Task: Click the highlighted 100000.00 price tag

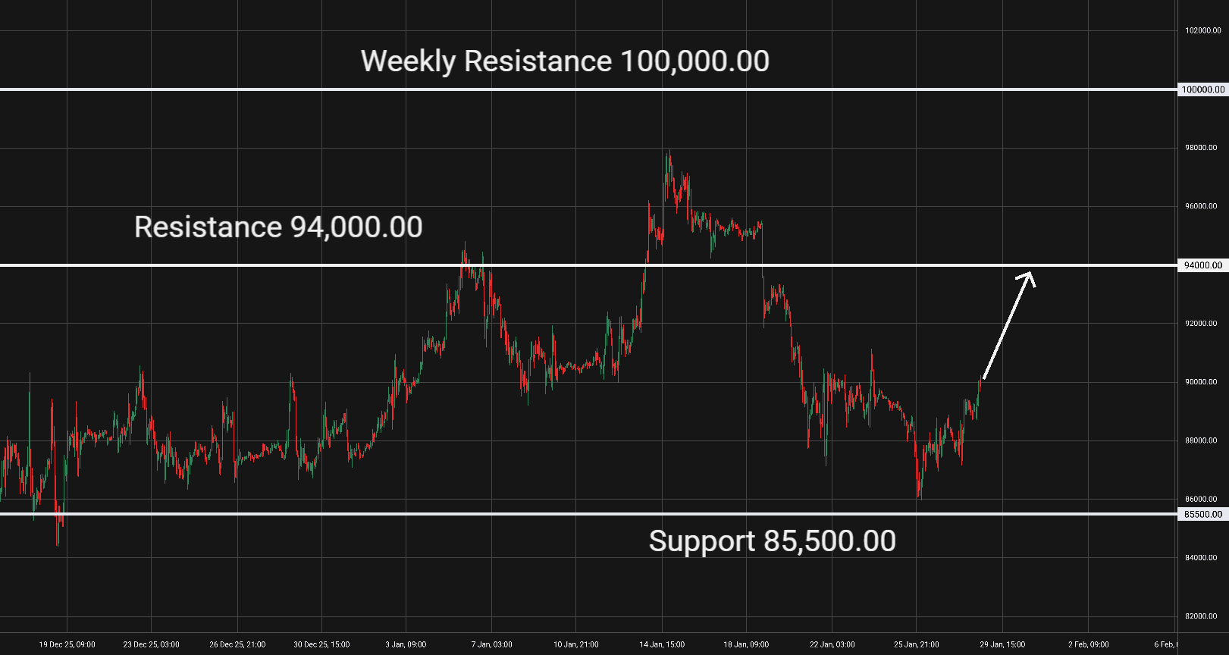Action: (x=1203, y=89)
